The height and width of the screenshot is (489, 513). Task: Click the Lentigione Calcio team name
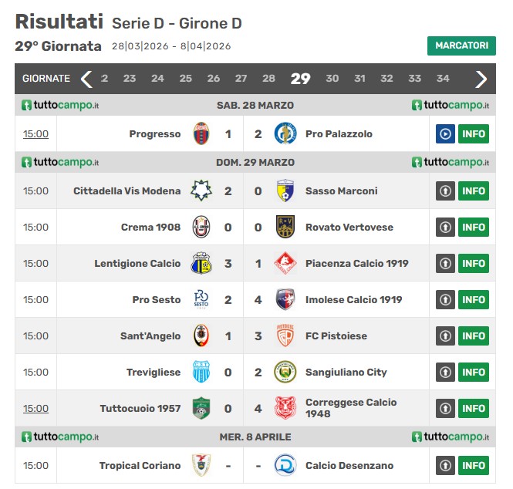pyautogui.click(x=137, y=263)
